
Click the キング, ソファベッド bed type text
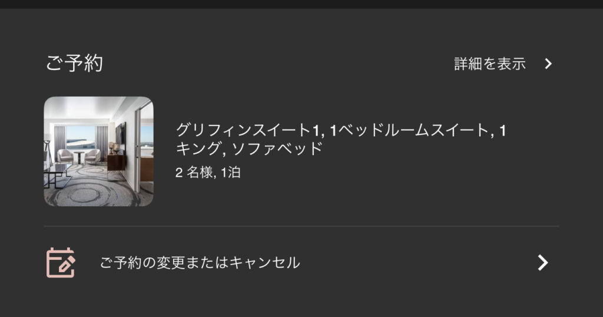[x=249, y=148]
